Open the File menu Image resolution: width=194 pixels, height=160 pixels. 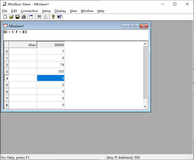(x=5, y=11)
